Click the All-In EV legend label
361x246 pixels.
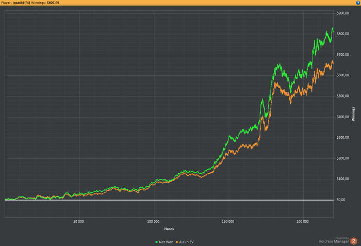[x=187, y=242]
